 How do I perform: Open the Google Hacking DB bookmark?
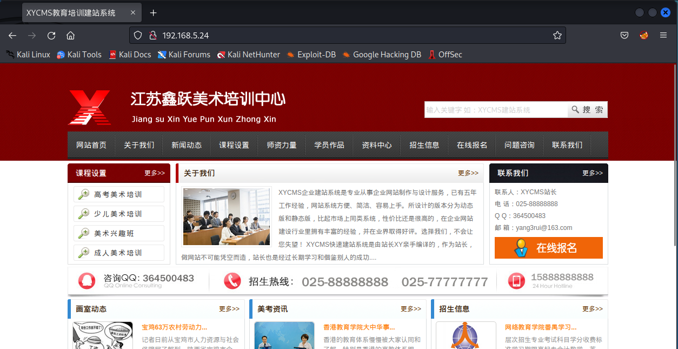(x=382, y=55)
